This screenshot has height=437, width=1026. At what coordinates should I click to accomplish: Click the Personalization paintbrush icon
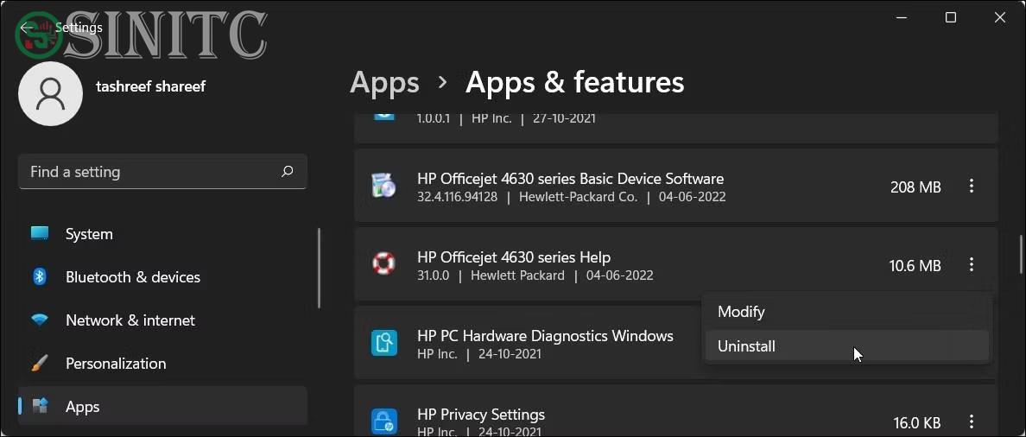pos(40,363)
